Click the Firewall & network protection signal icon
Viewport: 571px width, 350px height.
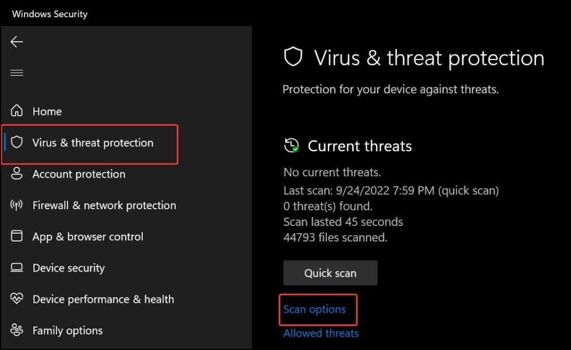pyautogui.click(x=16, y=205)
